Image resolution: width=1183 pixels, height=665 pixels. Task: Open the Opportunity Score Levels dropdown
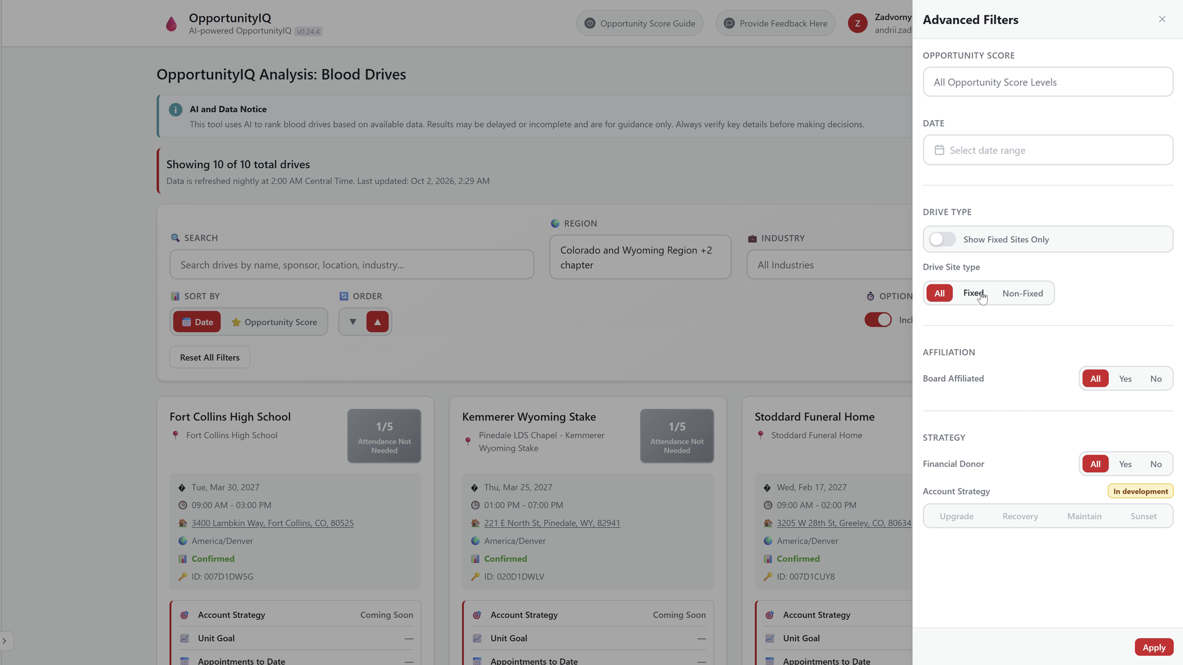(1047, 82)
